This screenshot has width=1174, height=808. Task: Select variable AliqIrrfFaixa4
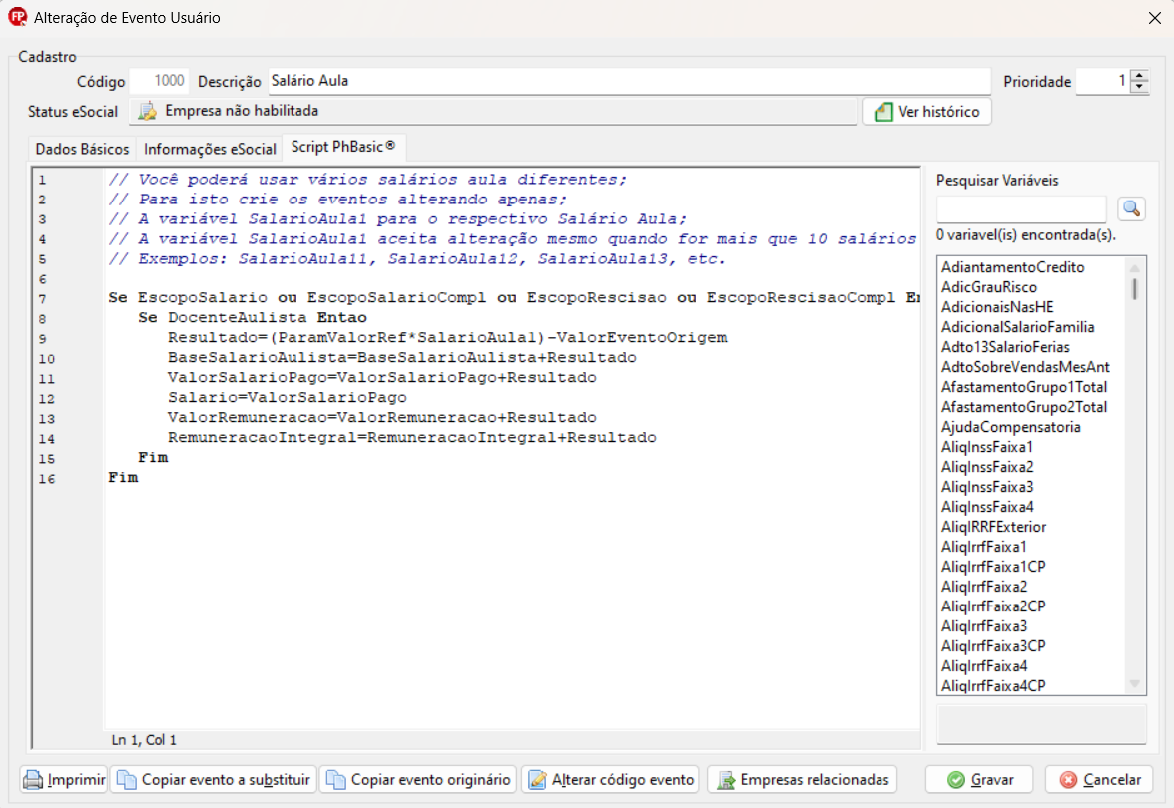tap(984, 666)
